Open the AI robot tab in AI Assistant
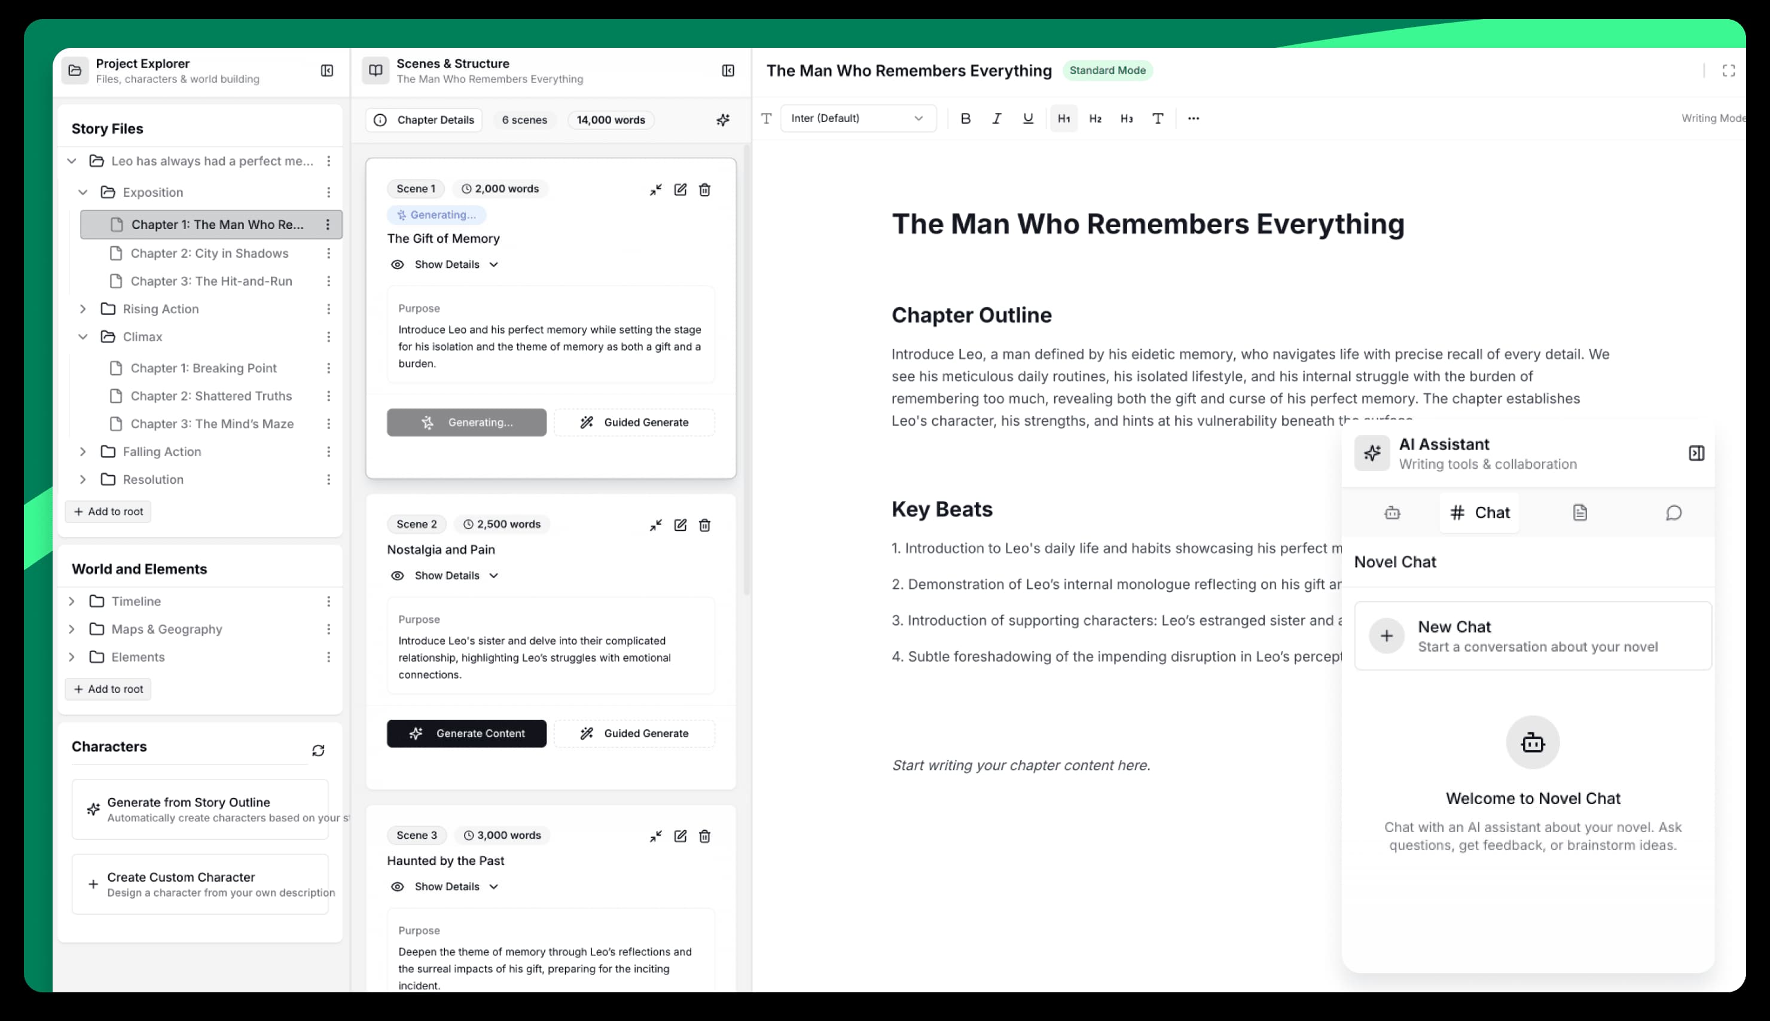Image resolution: width=1770 pixels, height=1021 pixels. click(x=1391, y=513)
